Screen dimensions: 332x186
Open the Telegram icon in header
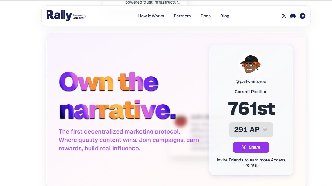click(x=302, y=16)
